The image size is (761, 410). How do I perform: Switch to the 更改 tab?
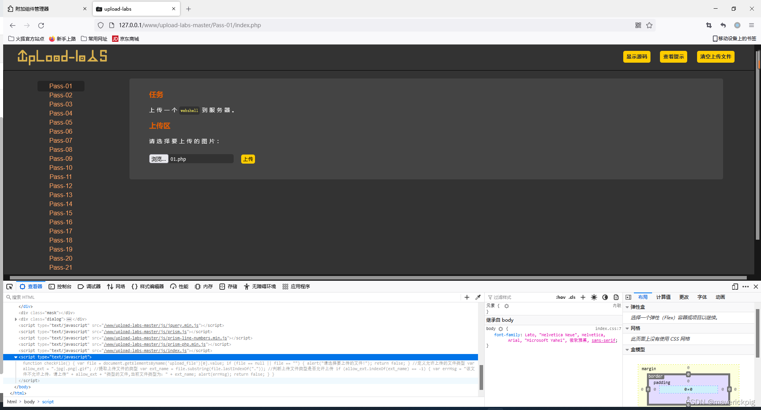[x=684, y=297]
